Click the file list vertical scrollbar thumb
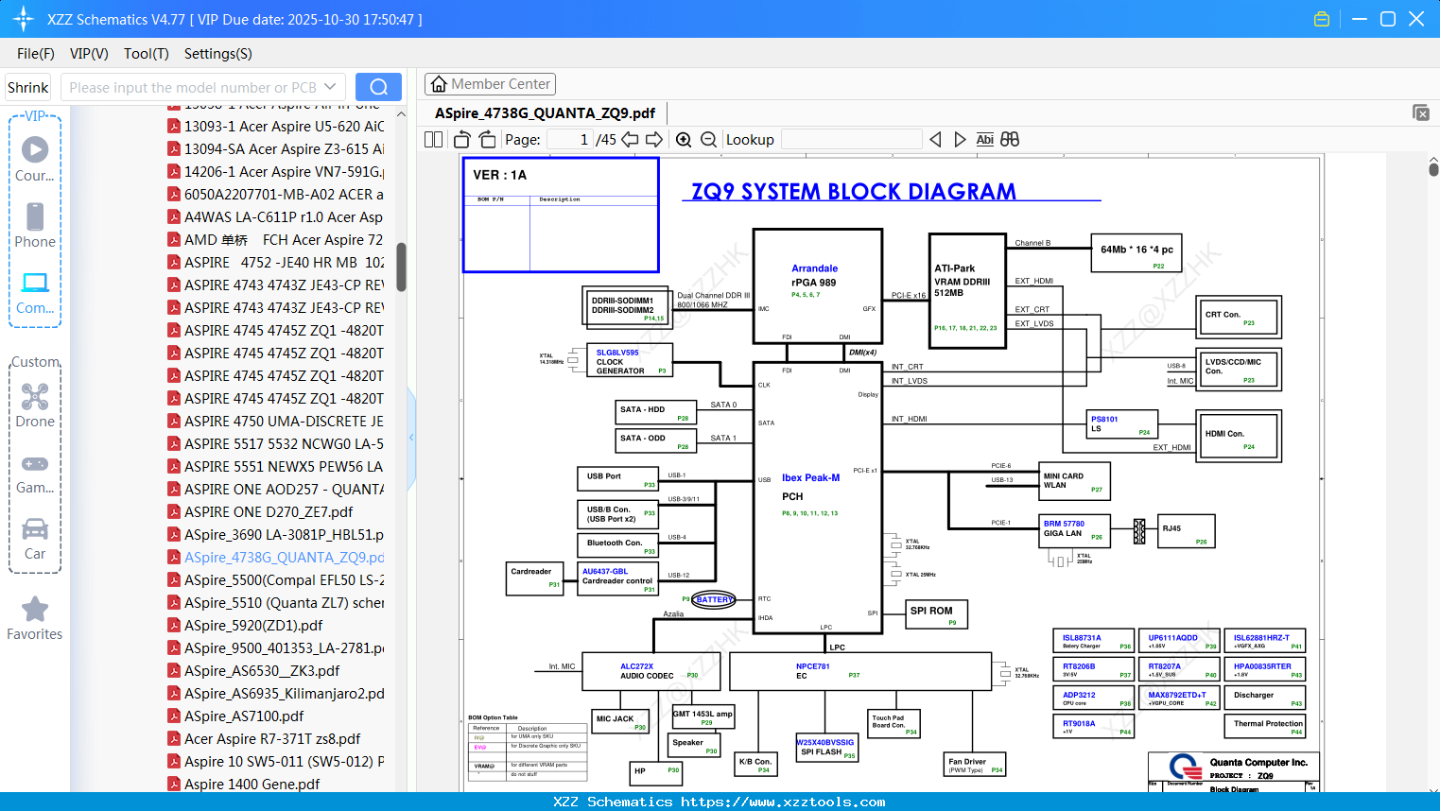This screenshot has height=811, width=1440. (401, 267)
